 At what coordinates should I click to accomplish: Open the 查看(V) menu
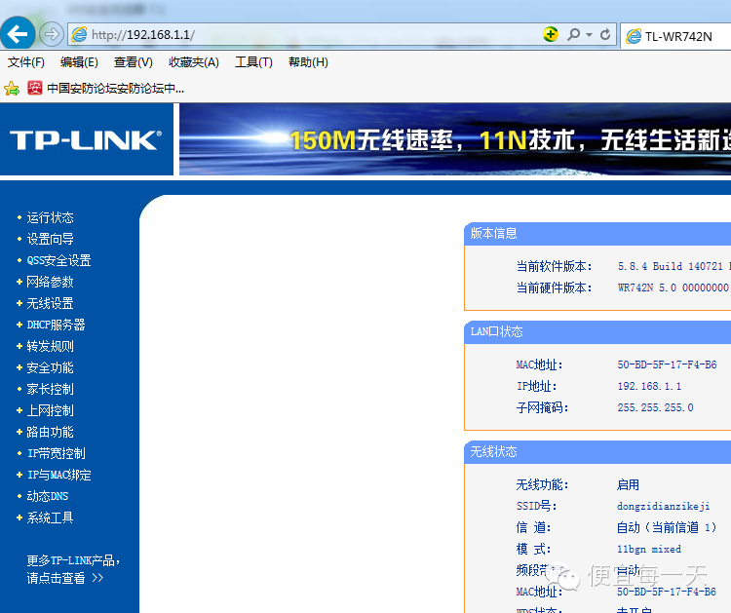click(134, 62)
